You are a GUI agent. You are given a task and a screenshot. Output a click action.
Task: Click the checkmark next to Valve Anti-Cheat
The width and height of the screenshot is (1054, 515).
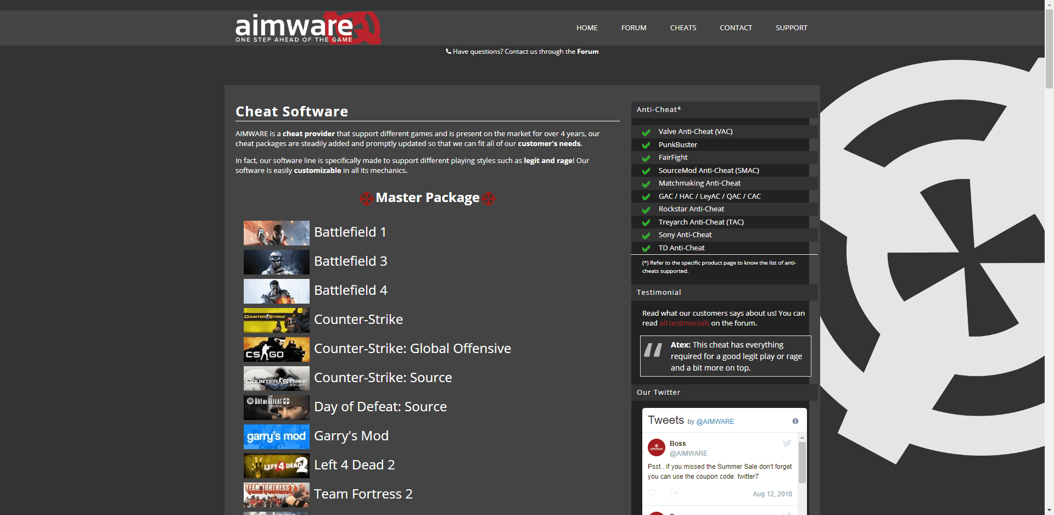645,132
